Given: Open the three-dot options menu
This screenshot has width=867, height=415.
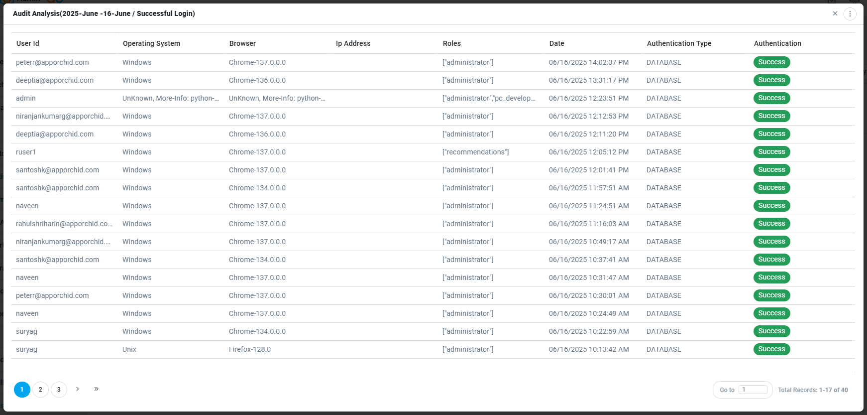Looking at the screenshot, I should (850, 14).
